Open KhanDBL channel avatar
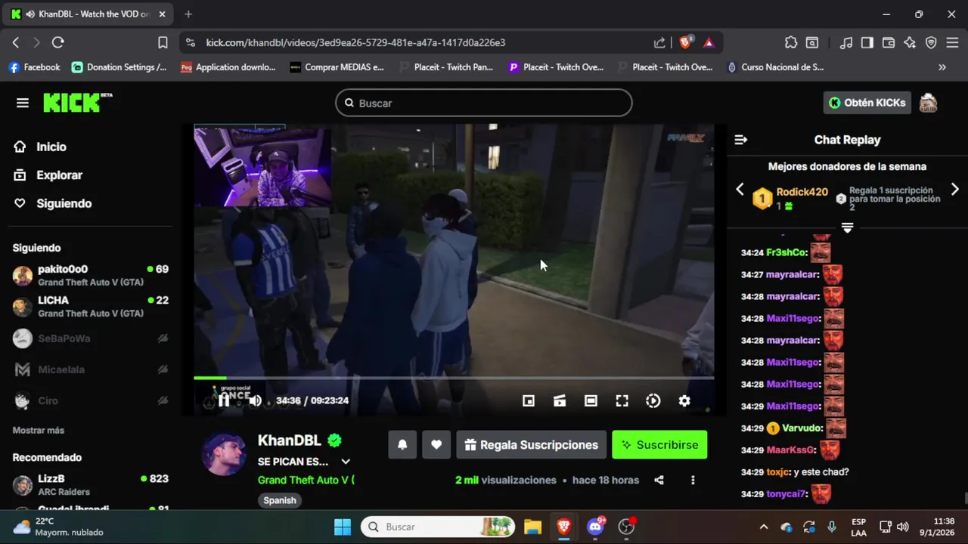 coord(224,454)
